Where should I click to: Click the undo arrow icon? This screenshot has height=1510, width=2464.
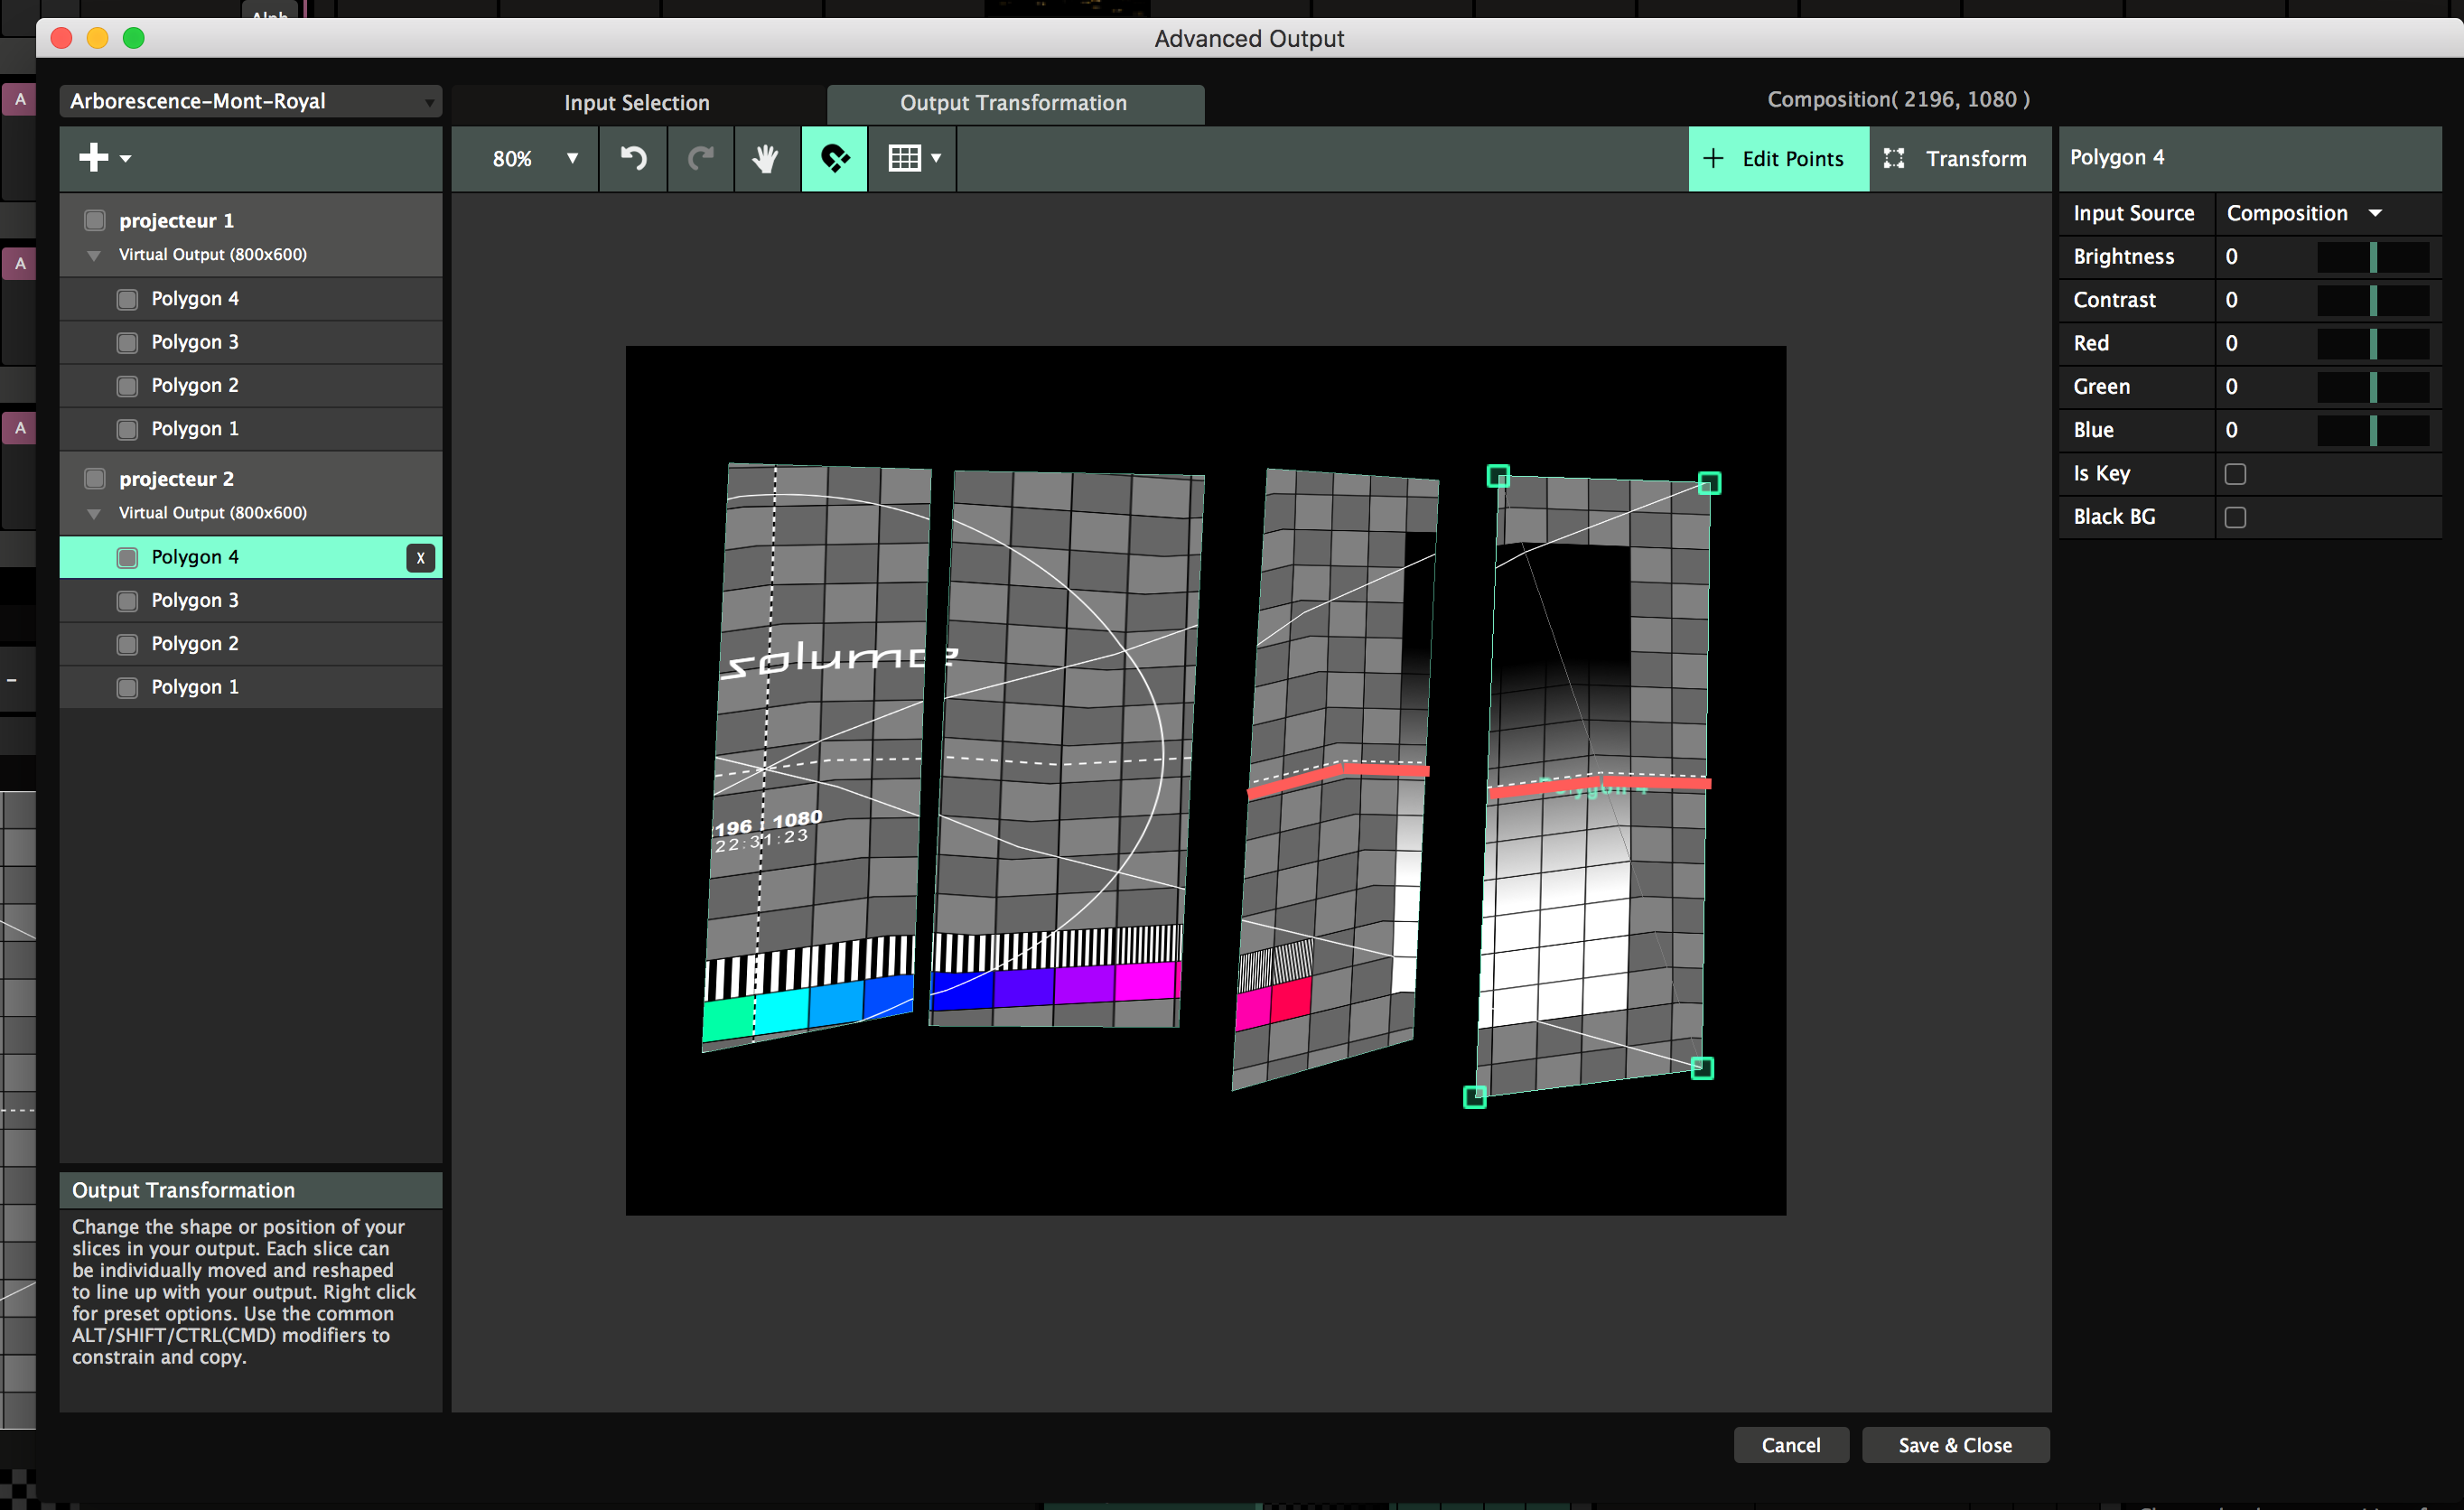pos(633,158)
